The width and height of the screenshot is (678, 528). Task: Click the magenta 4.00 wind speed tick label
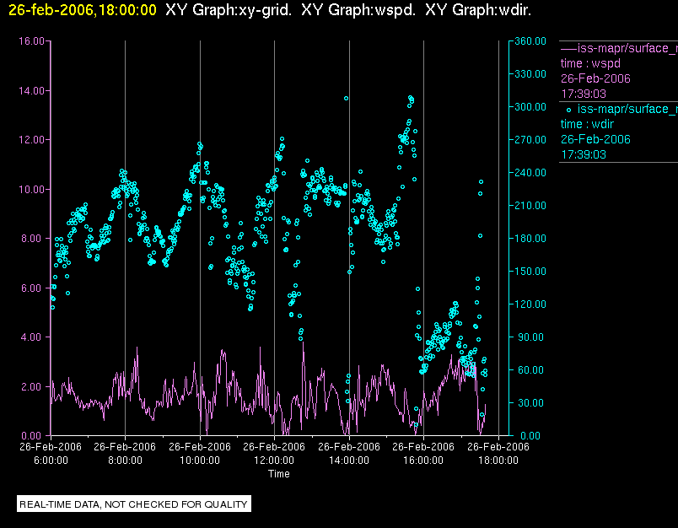coord(33,337)
